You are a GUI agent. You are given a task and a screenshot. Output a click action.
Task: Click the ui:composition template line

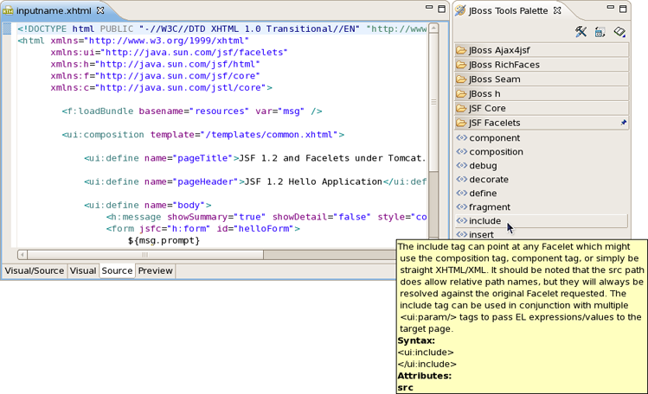point(203,135)
